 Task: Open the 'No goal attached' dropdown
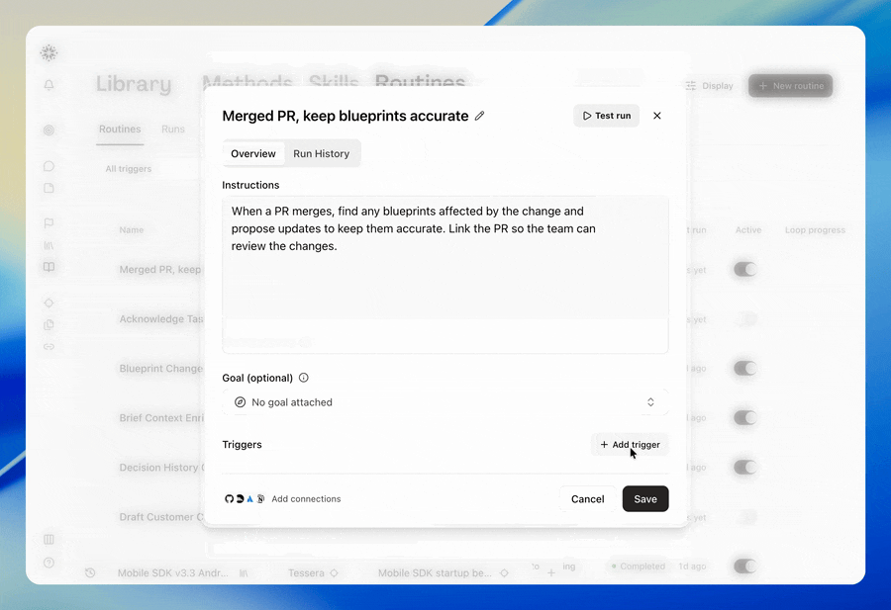click(x=445, y=402)
